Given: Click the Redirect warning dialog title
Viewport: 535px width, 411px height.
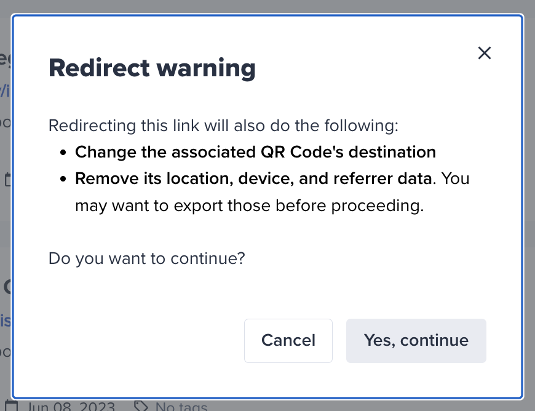Looking at the screenshot, I should [x=152, y=68].
